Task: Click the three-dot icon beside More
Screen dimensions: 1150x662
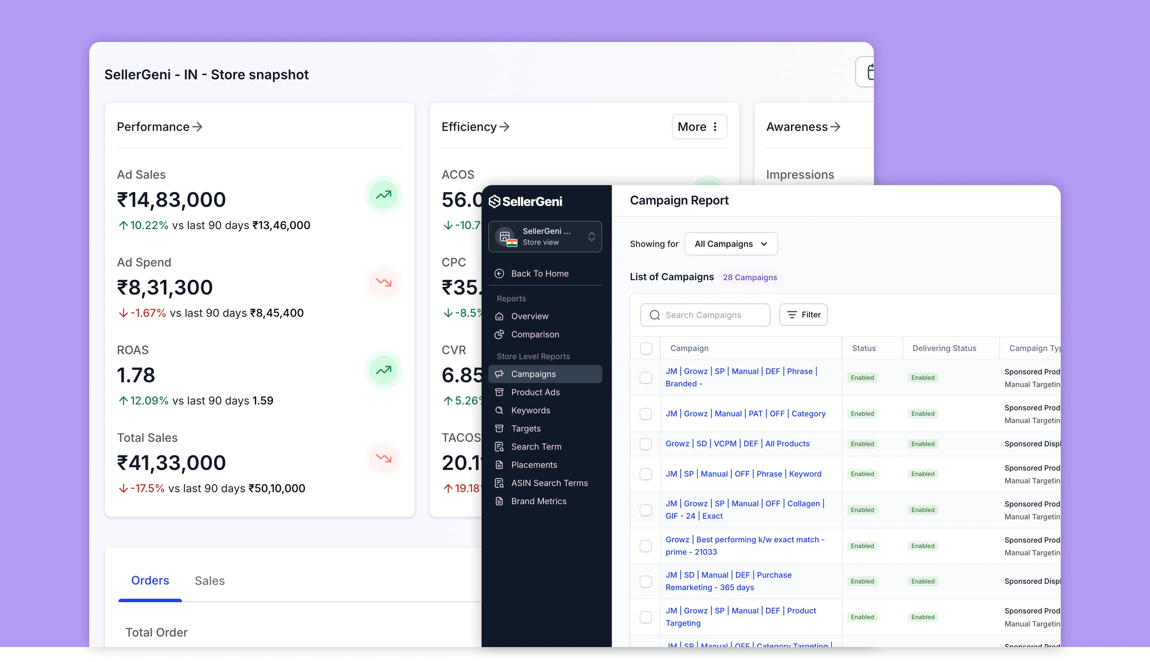Action: coord(715,127)
